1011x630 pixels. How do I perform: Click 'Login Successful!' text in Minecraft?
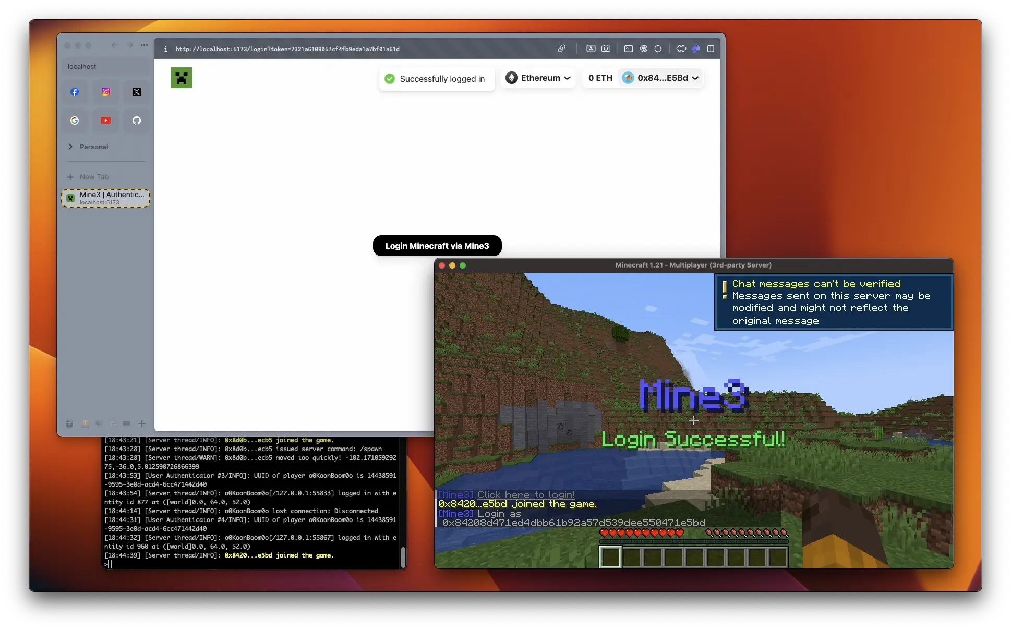(693, 439)
